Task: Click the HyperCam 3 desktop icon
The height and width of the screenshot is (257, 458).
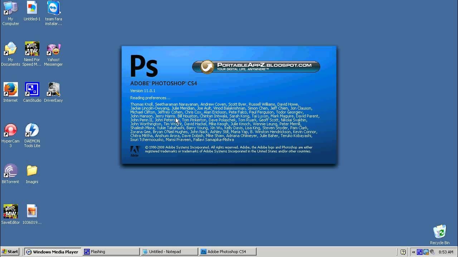Action: pos(10,135)
